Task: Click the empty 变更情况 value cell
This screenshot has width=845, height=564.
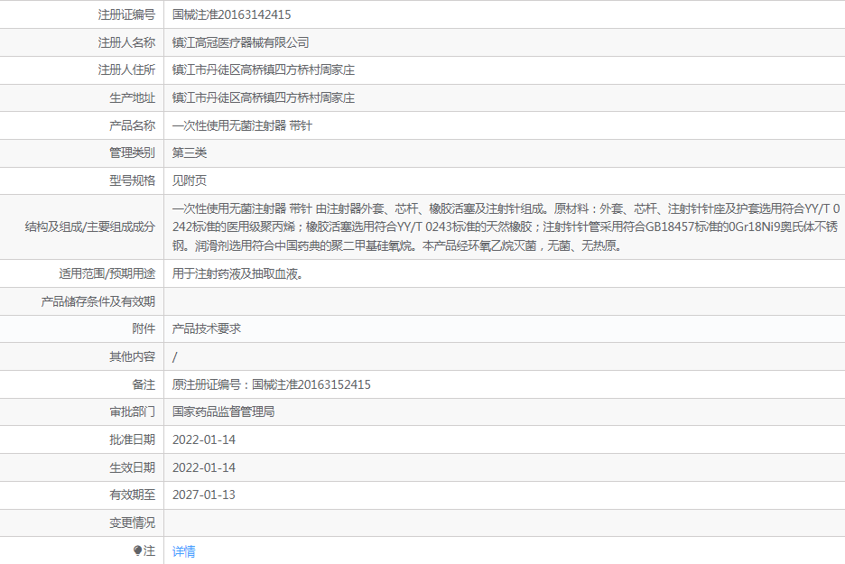Action: [504, 522]
